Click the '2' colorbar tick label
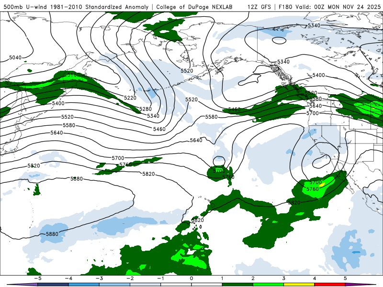Screen dimensions: 383x287 (253, 278)
